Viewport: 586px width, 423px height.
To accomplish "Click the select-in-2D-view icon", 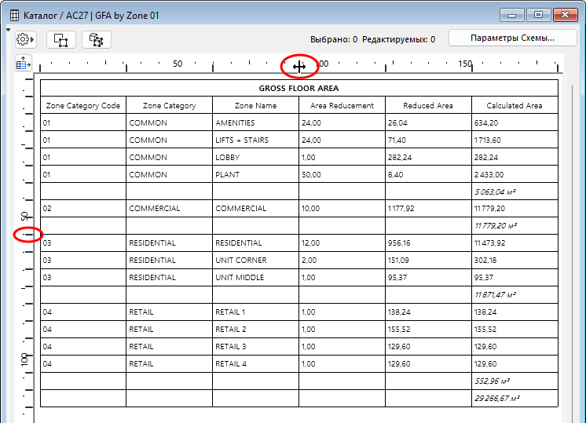I will [x=61, y=39].
